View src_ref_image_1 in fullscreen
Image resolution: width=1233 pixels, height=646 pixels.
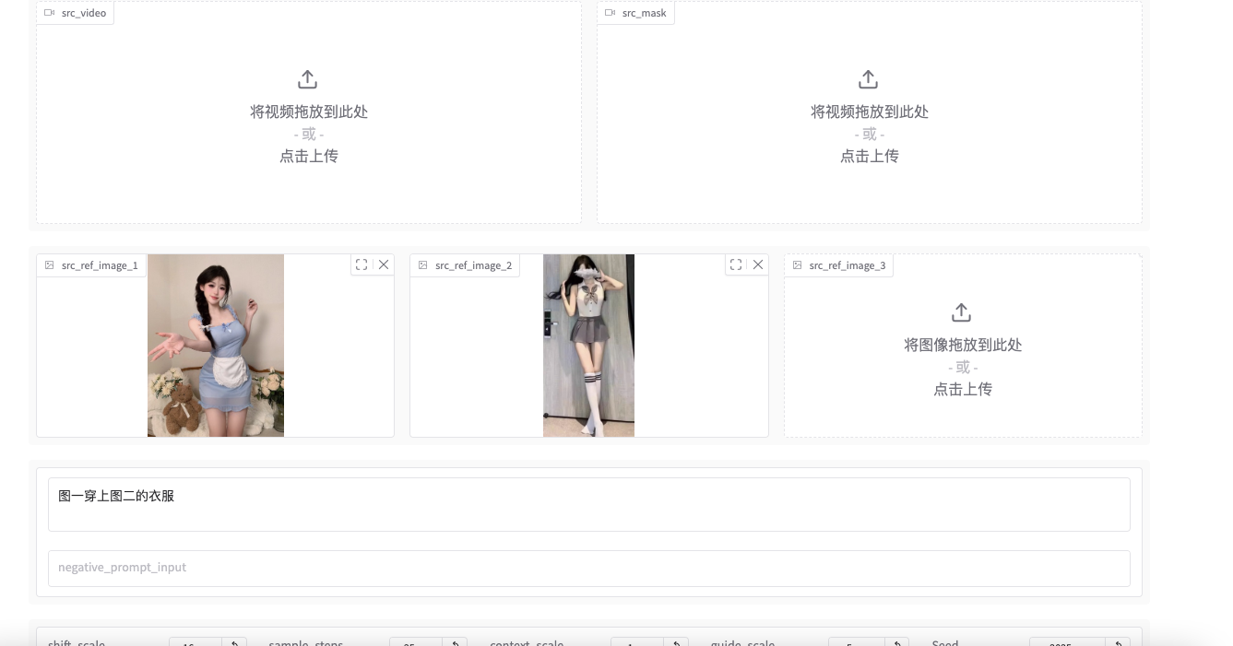[362, 264]
